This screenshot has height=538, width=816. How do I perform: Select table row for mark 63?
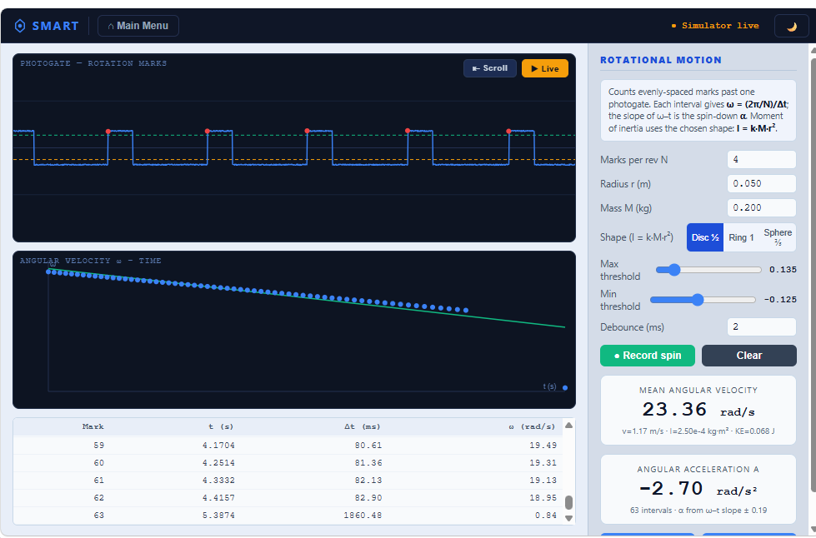click(288, 516)
